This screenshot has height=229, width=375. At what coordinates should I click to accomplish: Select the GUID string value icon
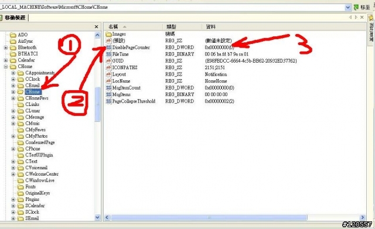tap(108, 61)
